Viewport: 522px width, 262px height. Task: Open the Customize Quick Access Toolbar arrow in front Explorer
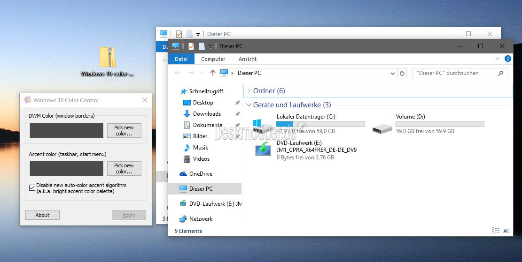point(210,47)
